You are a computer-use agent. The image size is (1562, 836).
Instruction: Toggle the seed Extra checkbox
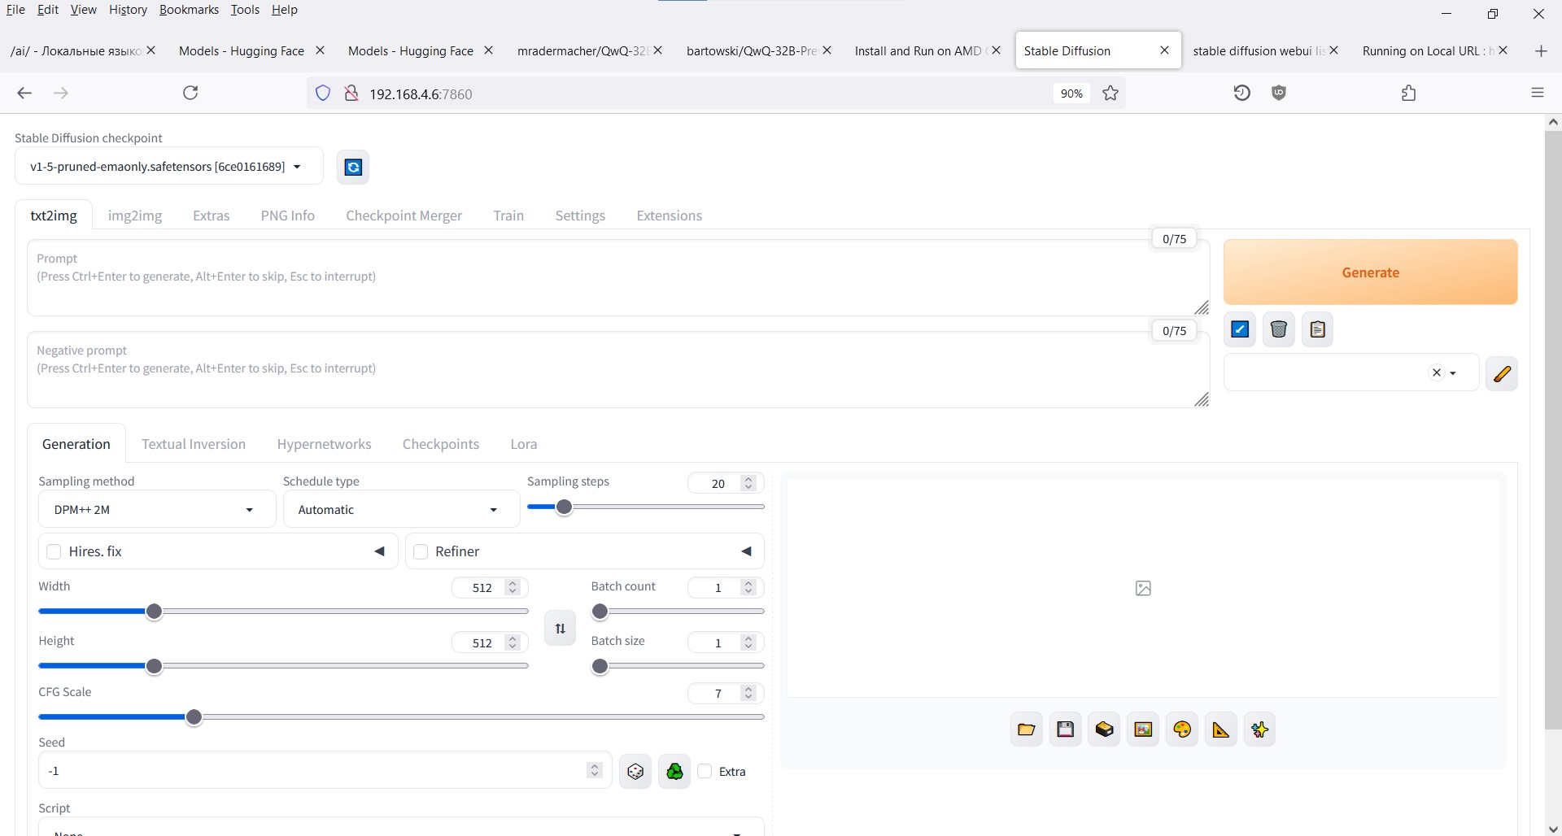coord(705,771)
